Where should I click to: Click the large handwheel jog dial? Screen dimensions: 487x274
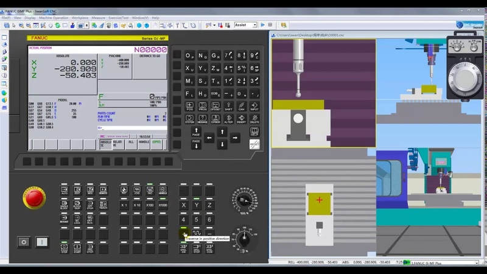tap(465, 79)
